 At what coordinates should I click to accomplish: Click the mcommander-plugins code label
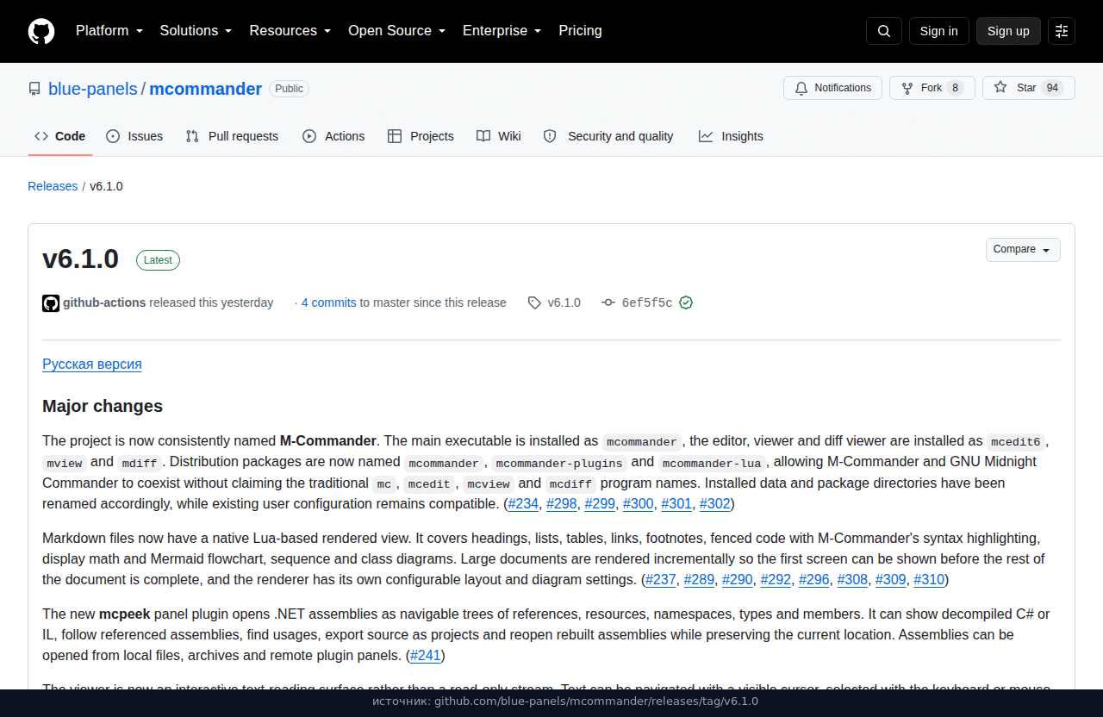tap(558, 463)
